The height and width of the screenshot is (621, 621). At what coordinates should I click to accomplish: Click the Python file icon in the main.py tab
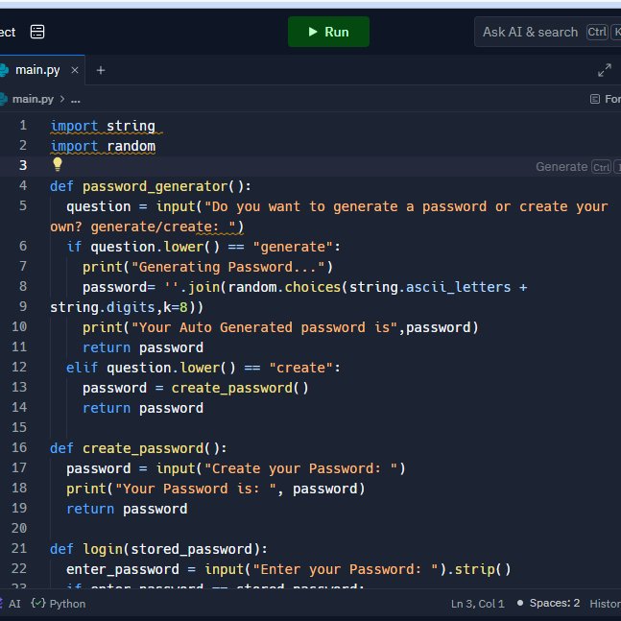(4, 70)
